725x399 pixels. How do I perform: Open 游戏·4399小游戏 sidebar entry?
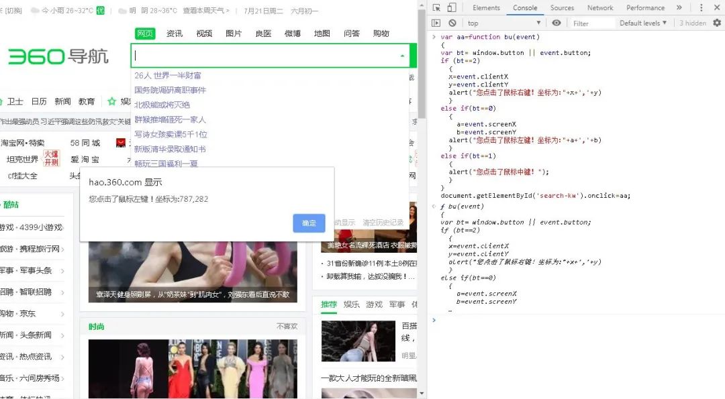[31, 227]
